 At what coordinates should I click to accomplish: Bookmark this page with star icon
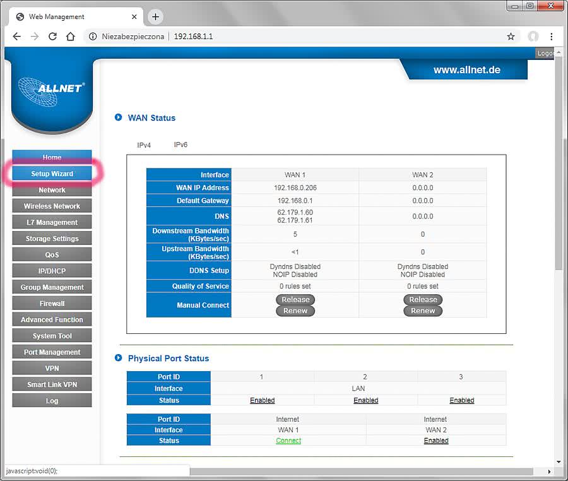coord(511,37)
